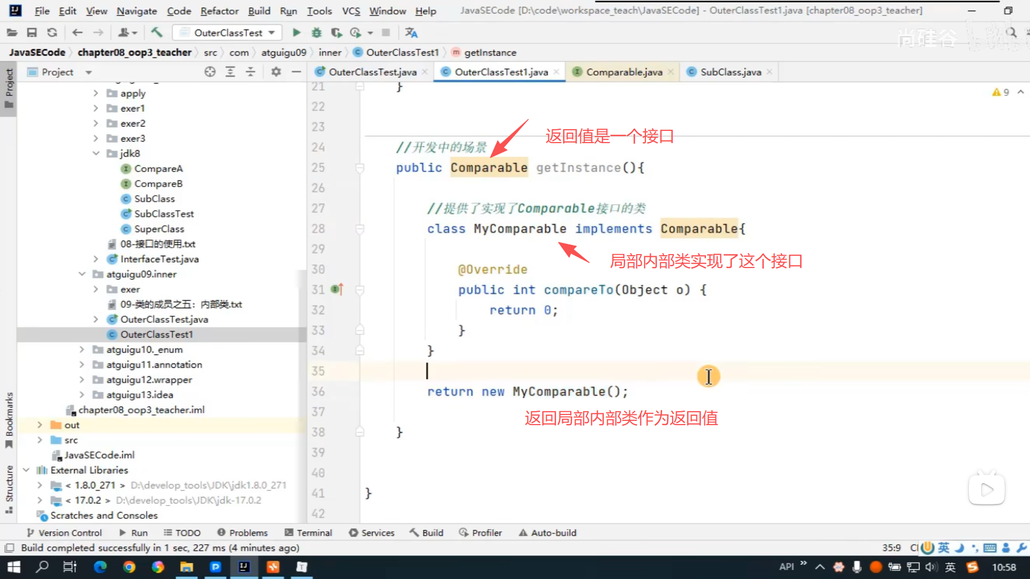The width and height of the screenshot is (1030, 579).
Task: Toggle fold marker at line 25
Action: tap(360, 168)
